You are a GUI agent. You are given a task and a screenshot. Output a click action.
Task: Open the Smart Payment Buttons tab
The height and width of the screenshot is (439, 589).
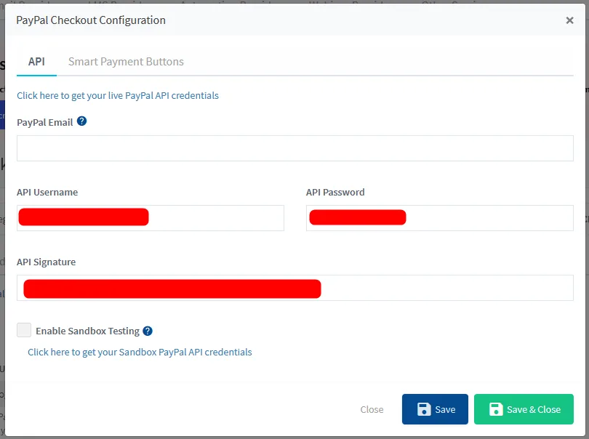coord(126,62)
